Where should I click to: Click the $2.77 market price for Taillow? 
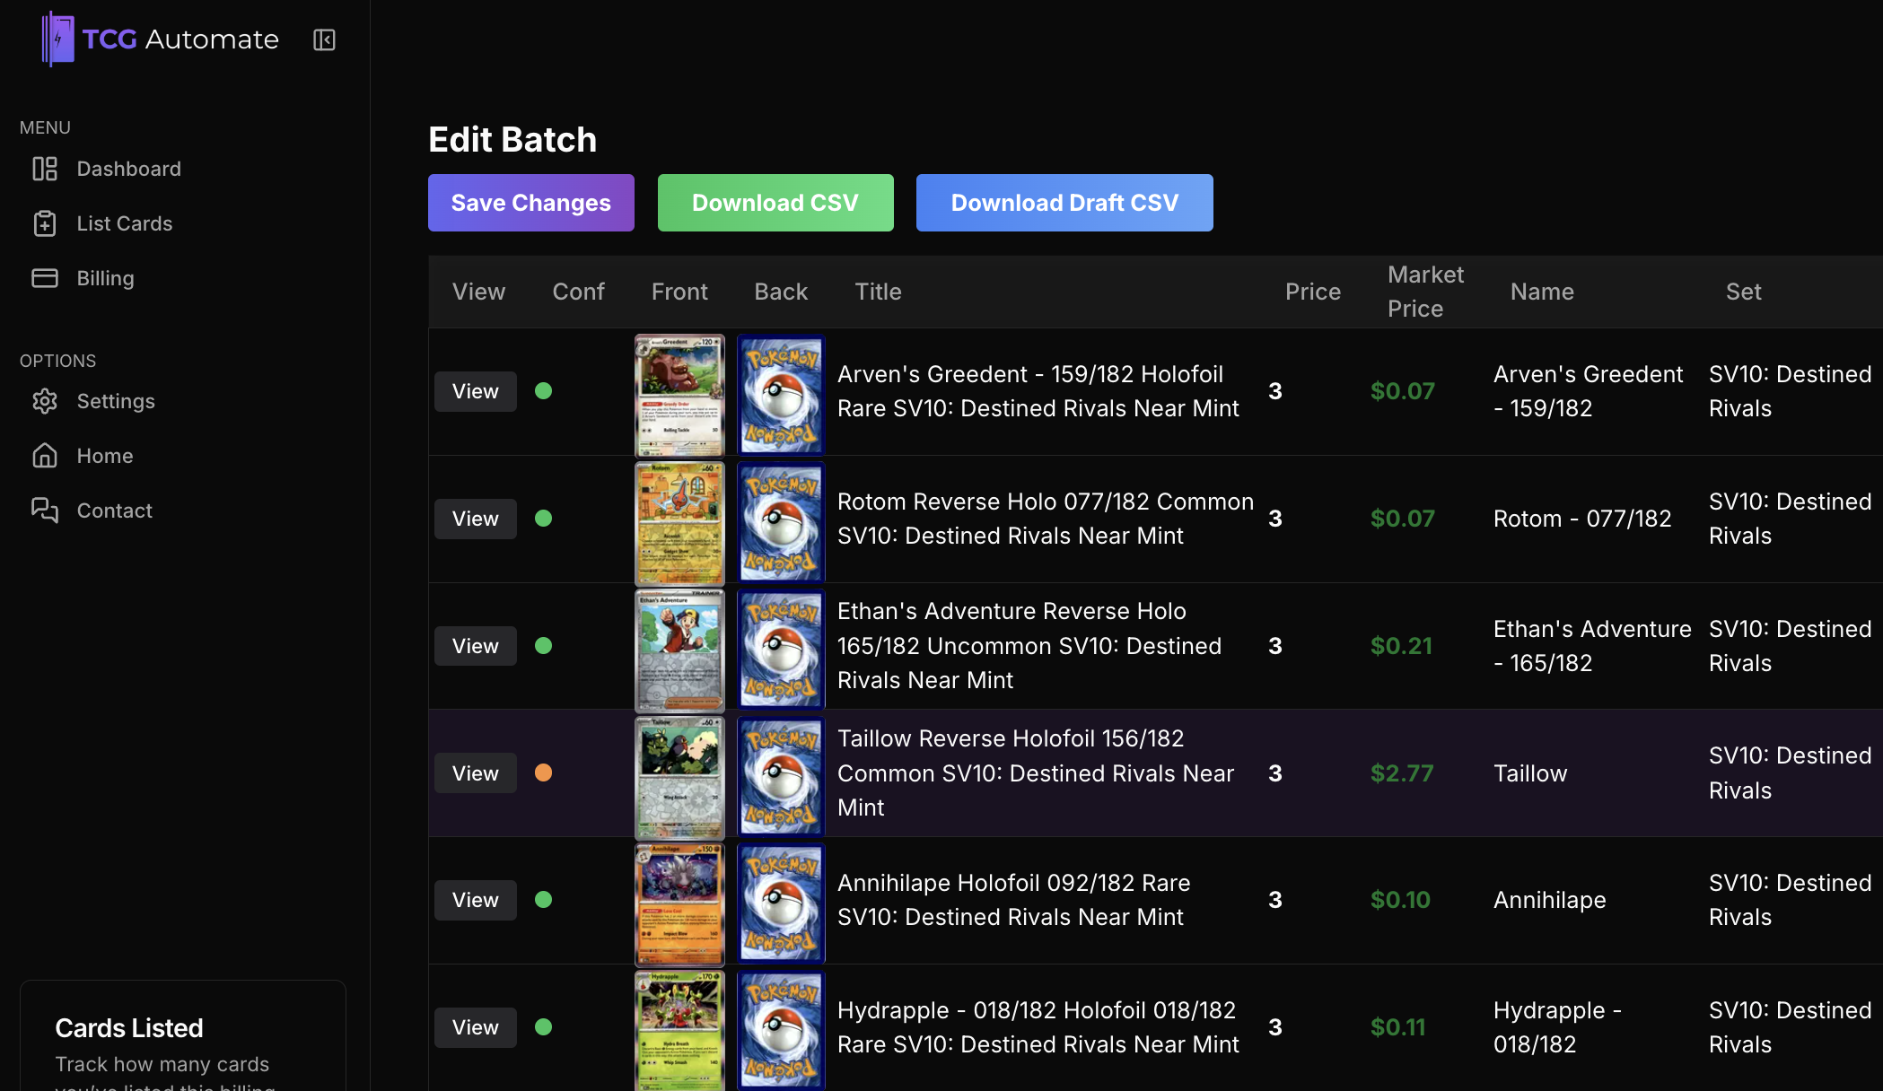tap(1402, 773)
